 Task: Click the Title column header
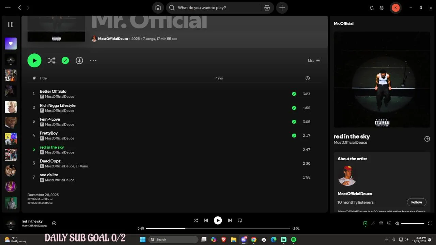point(43,78)
